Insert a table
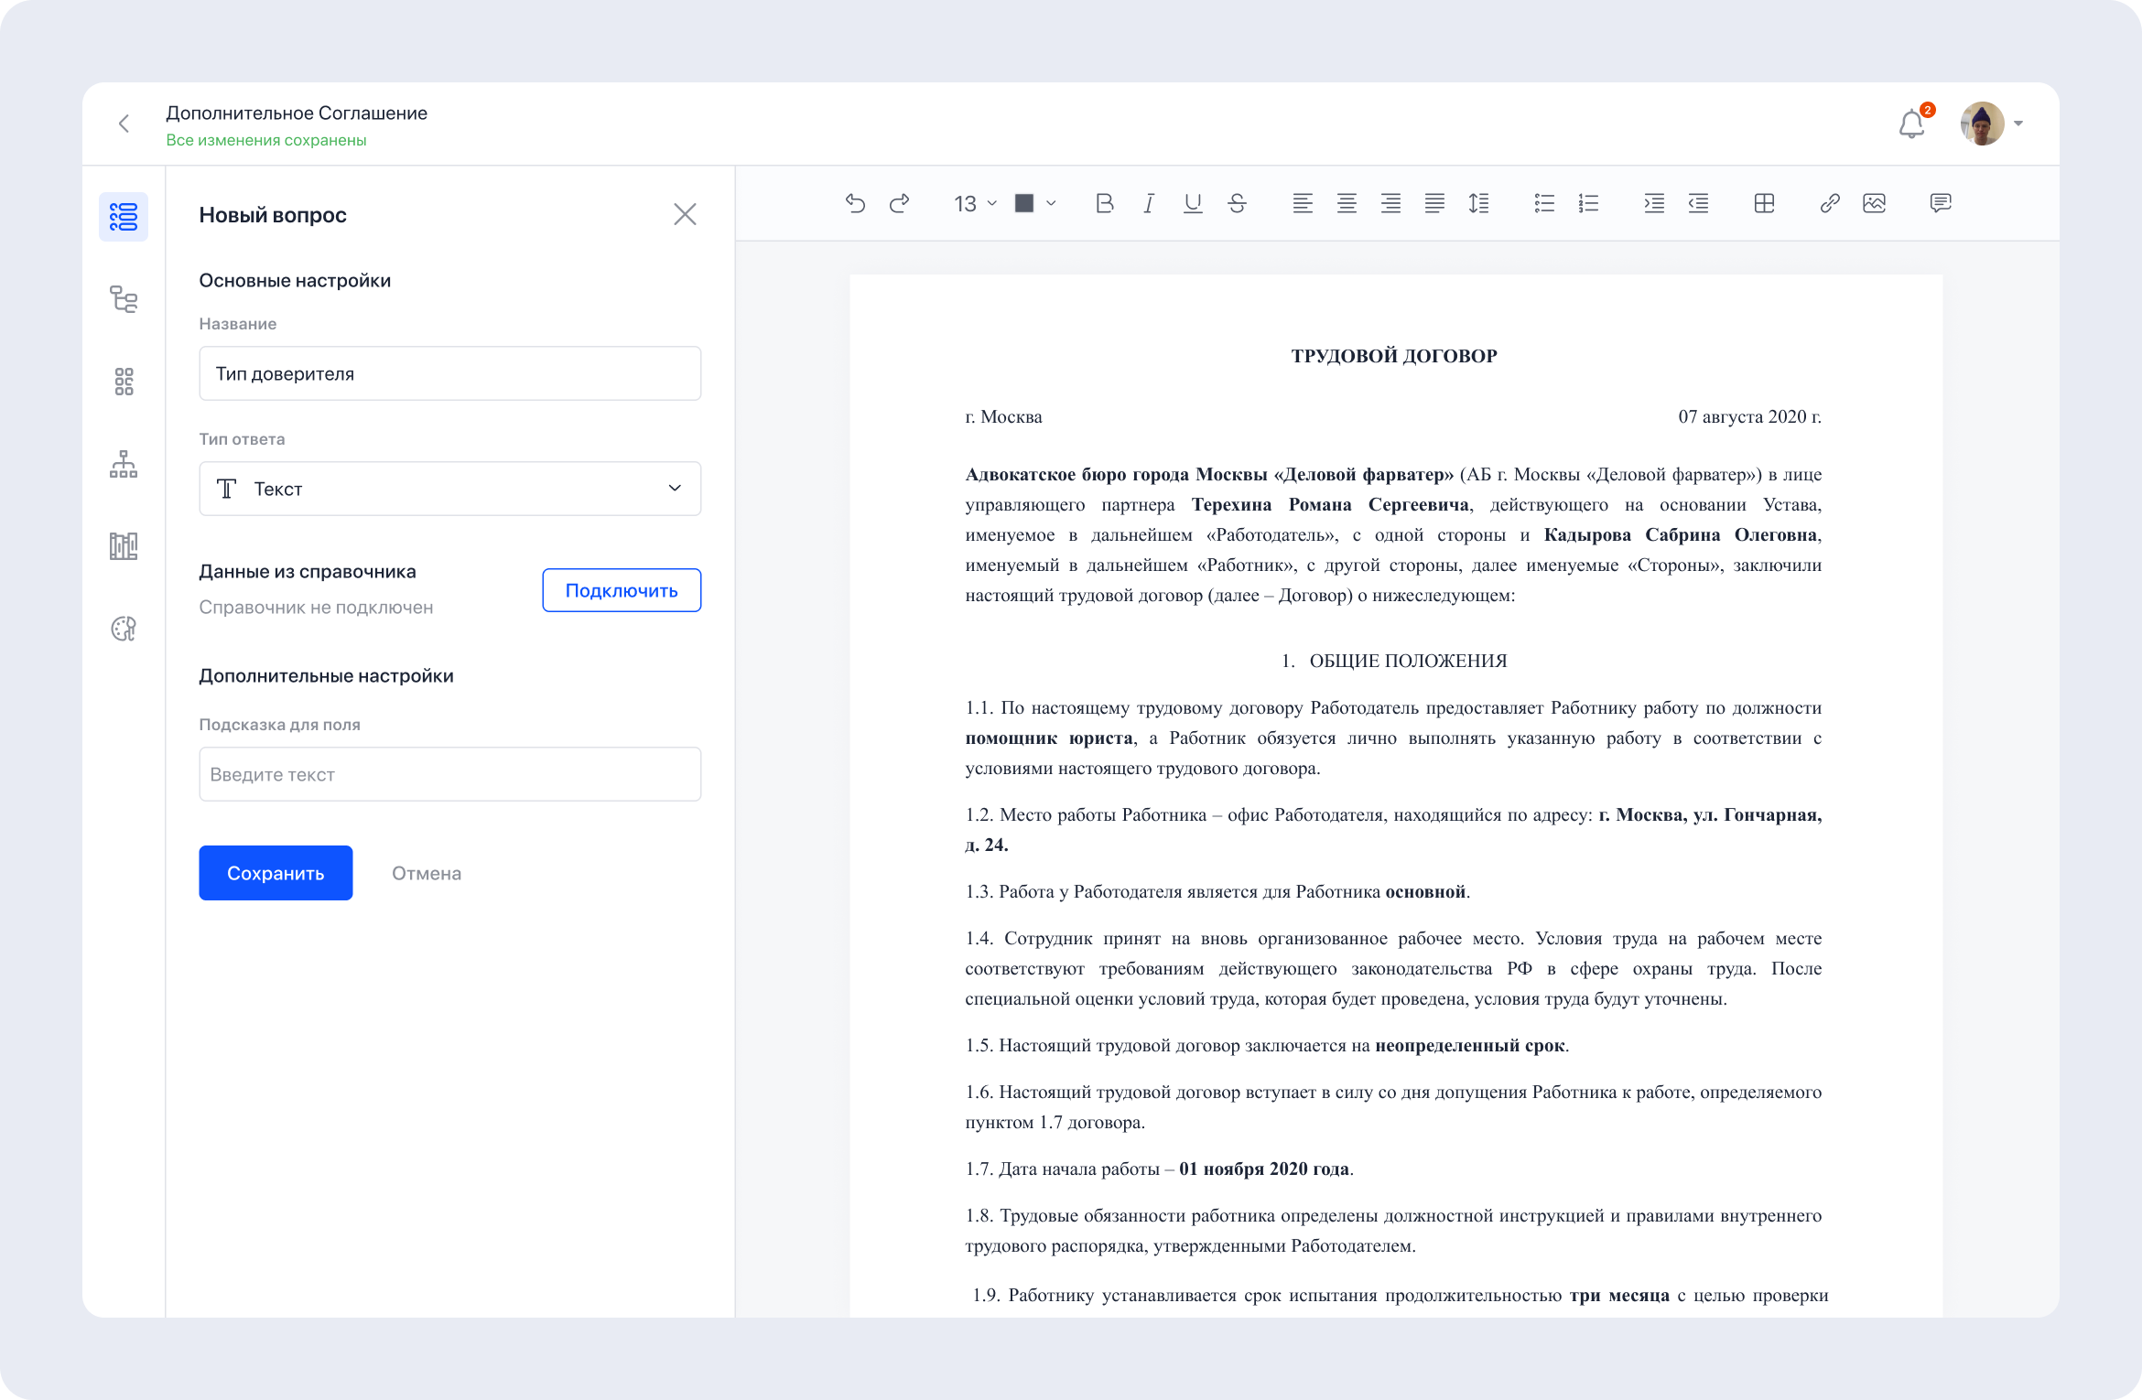The width and height of the screenshot is (2142, 1400). tap(1764, 203)
